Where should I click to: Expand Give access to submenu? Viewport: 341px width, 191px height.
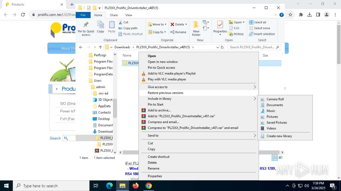[199, 87]
